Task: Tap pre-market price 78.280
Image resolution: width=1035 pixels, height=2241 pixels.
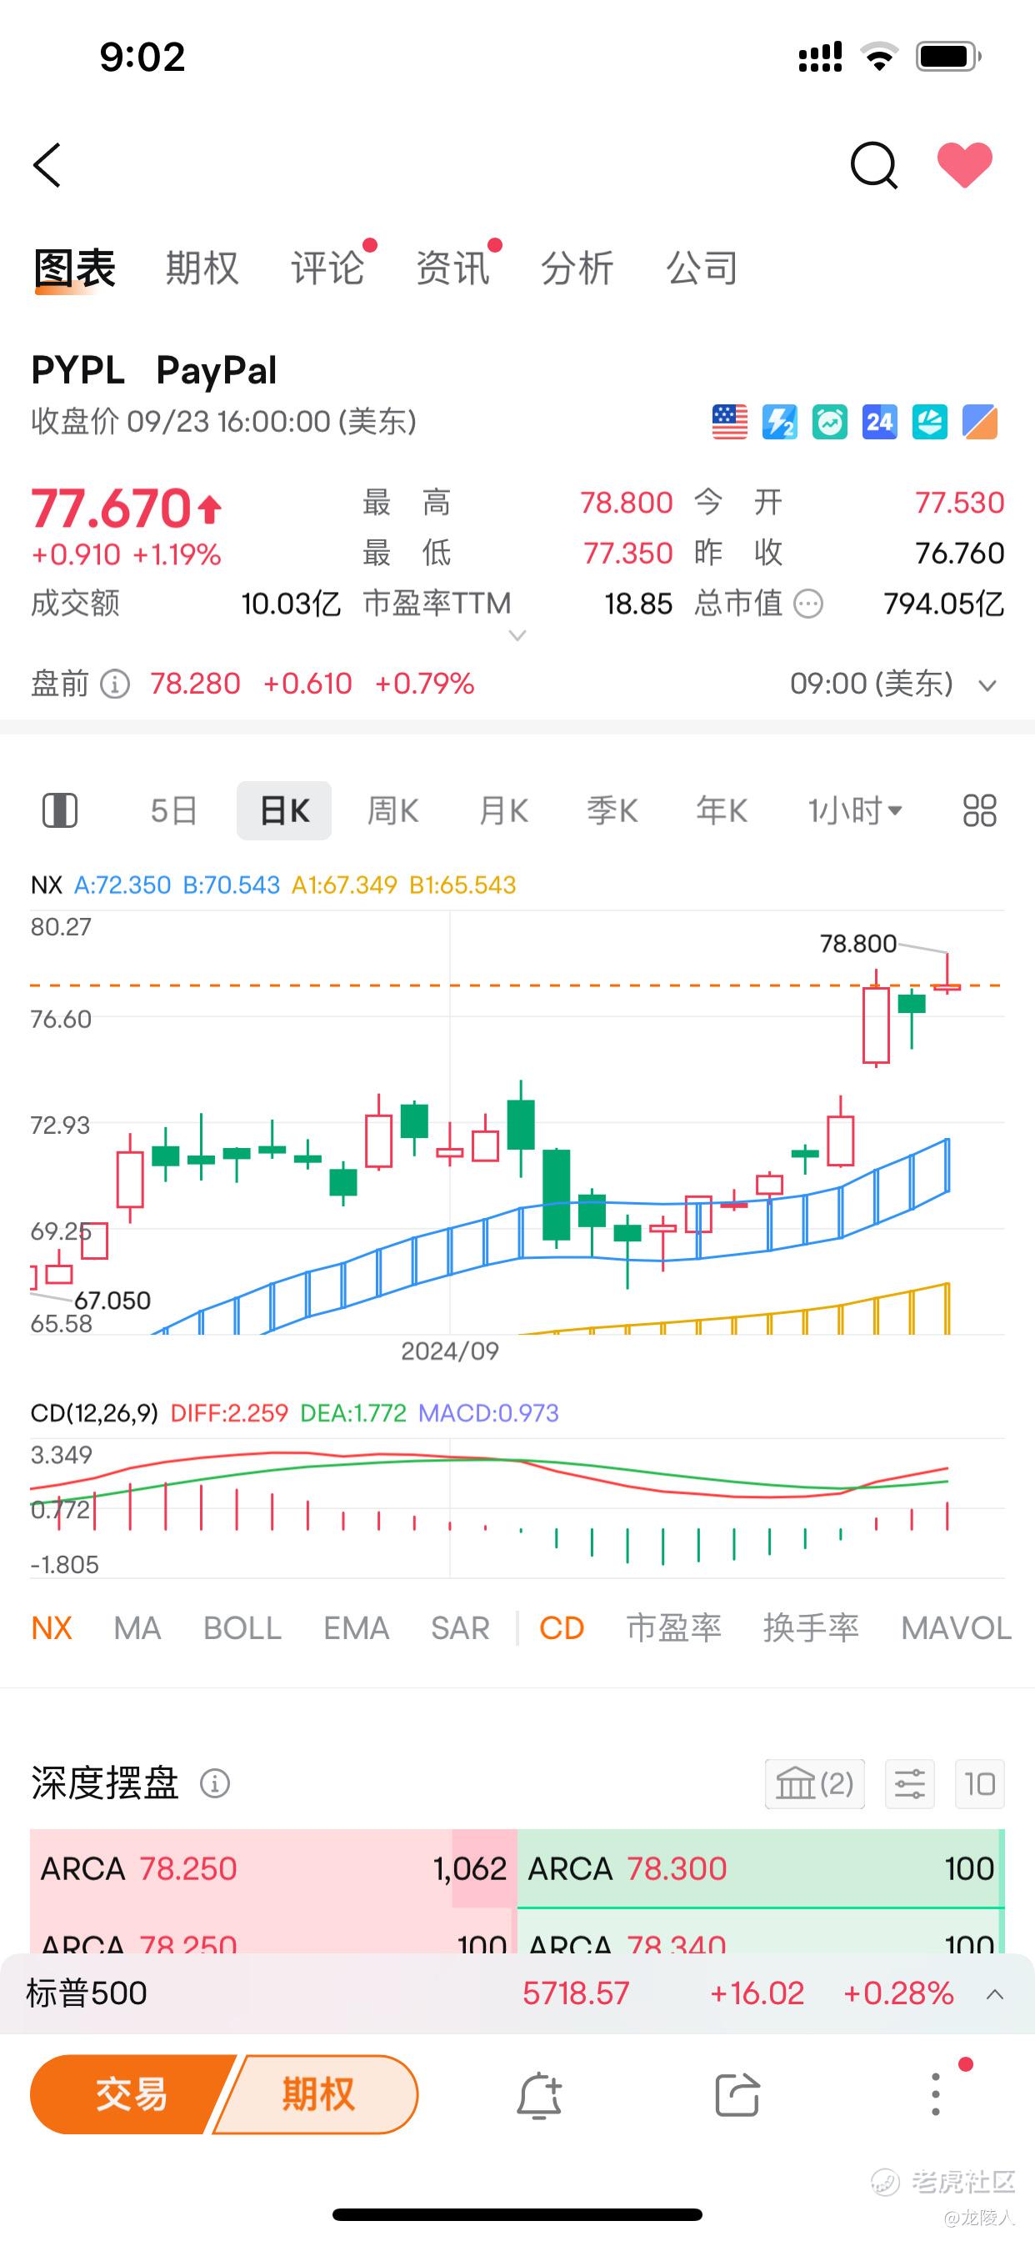Action: point(196,684)
